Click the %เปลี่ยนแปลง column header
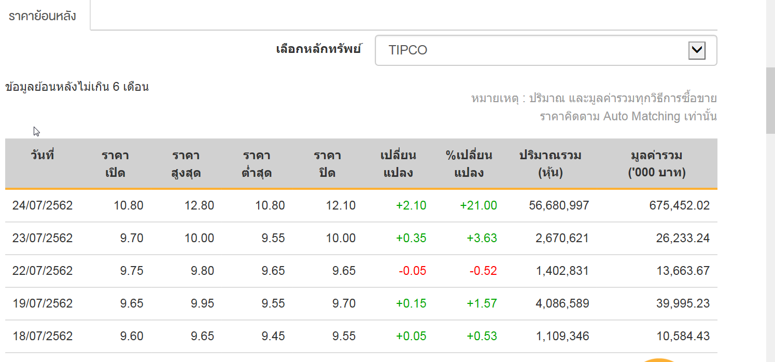 [469, 164]
